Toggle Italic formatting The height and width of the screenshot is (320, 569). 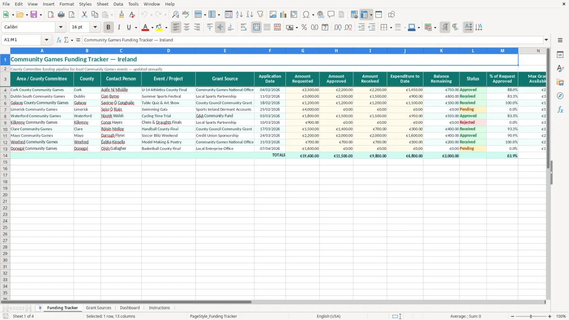click(x=119, y=27)
